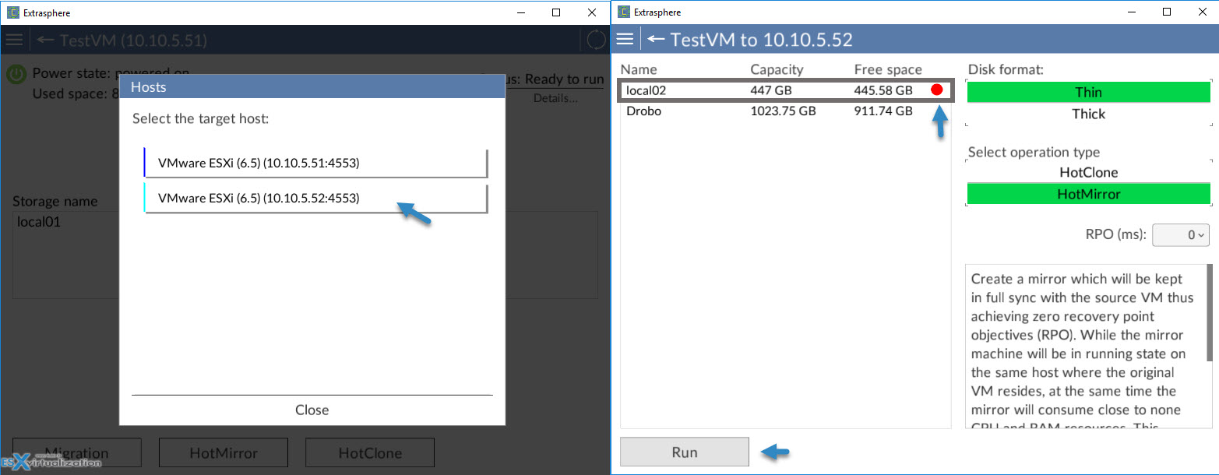Image resolution: width=1219 pixels, height=475 pixels.
Task: Click the HotClone button in left window
Action: pos(370,452)
